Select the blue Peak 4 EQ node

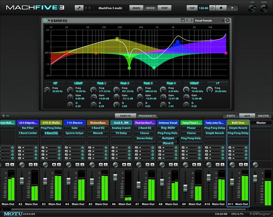178,42
